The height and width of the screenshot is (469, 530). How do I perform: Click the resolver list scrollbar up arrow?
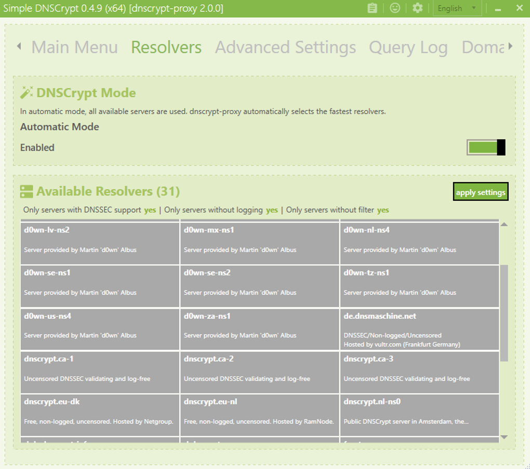click(x=504, y=224)
